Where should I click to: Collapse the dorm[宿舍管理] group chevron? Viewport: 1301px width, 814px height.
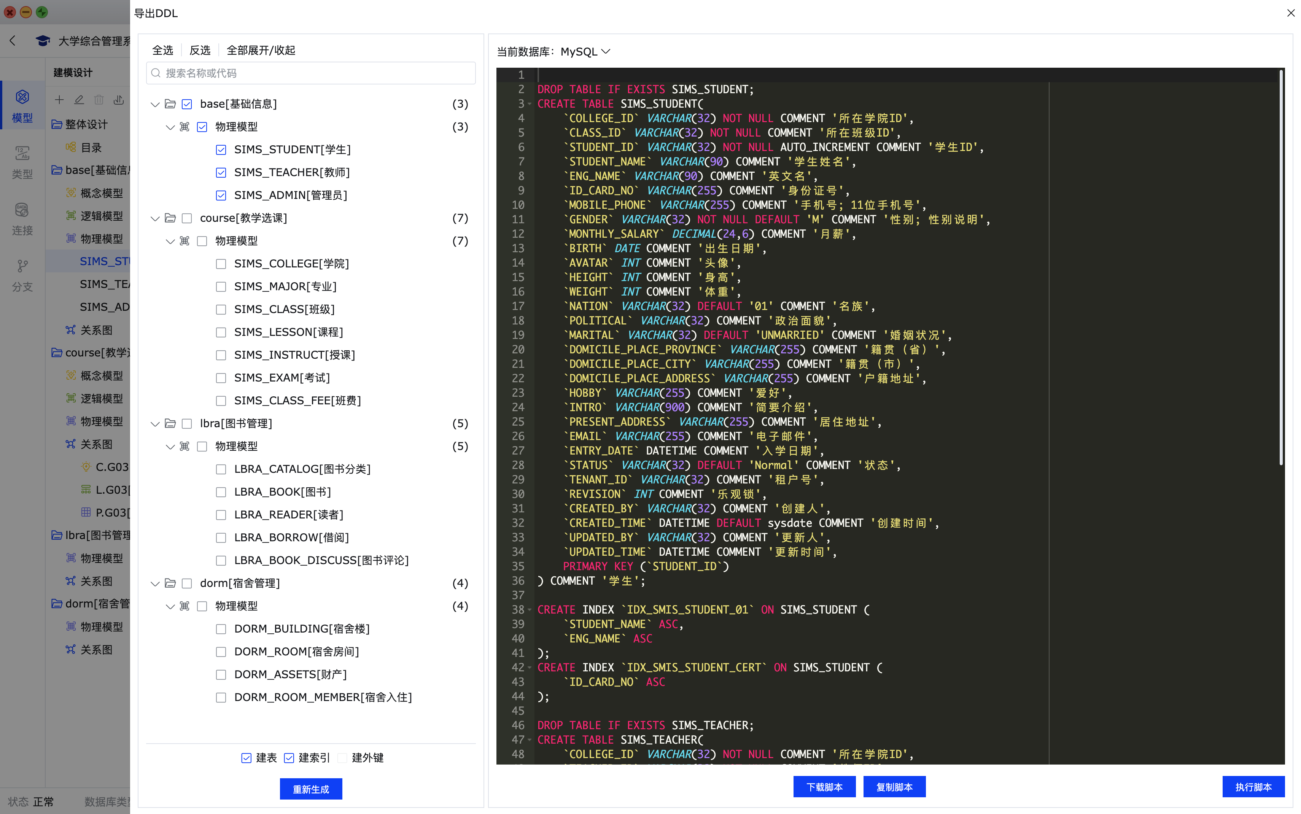pos(155,583)
